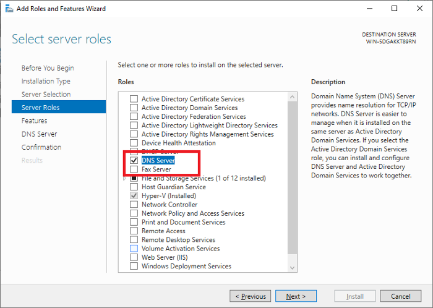Check the Host Guardian Service role
The width and height of the screenshot is (433, 308).
coord(134,187)
